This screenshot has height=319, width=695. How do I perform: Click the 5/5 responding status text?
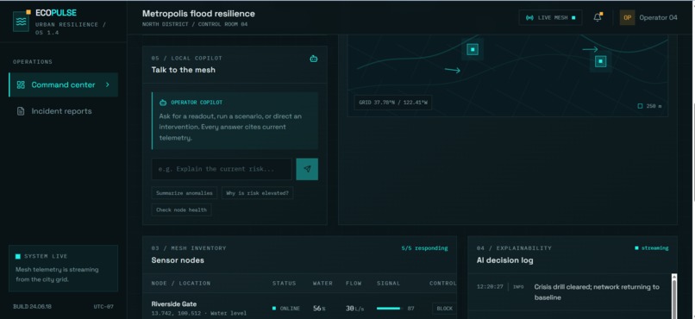(x=424, y=248)
